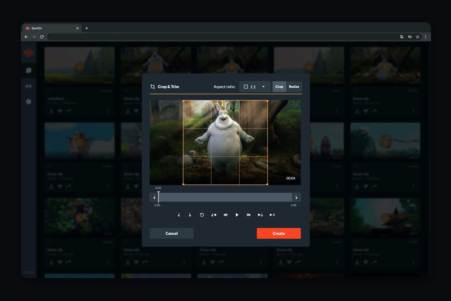
Task: Step one frame backward
Action: pos(225,215)
